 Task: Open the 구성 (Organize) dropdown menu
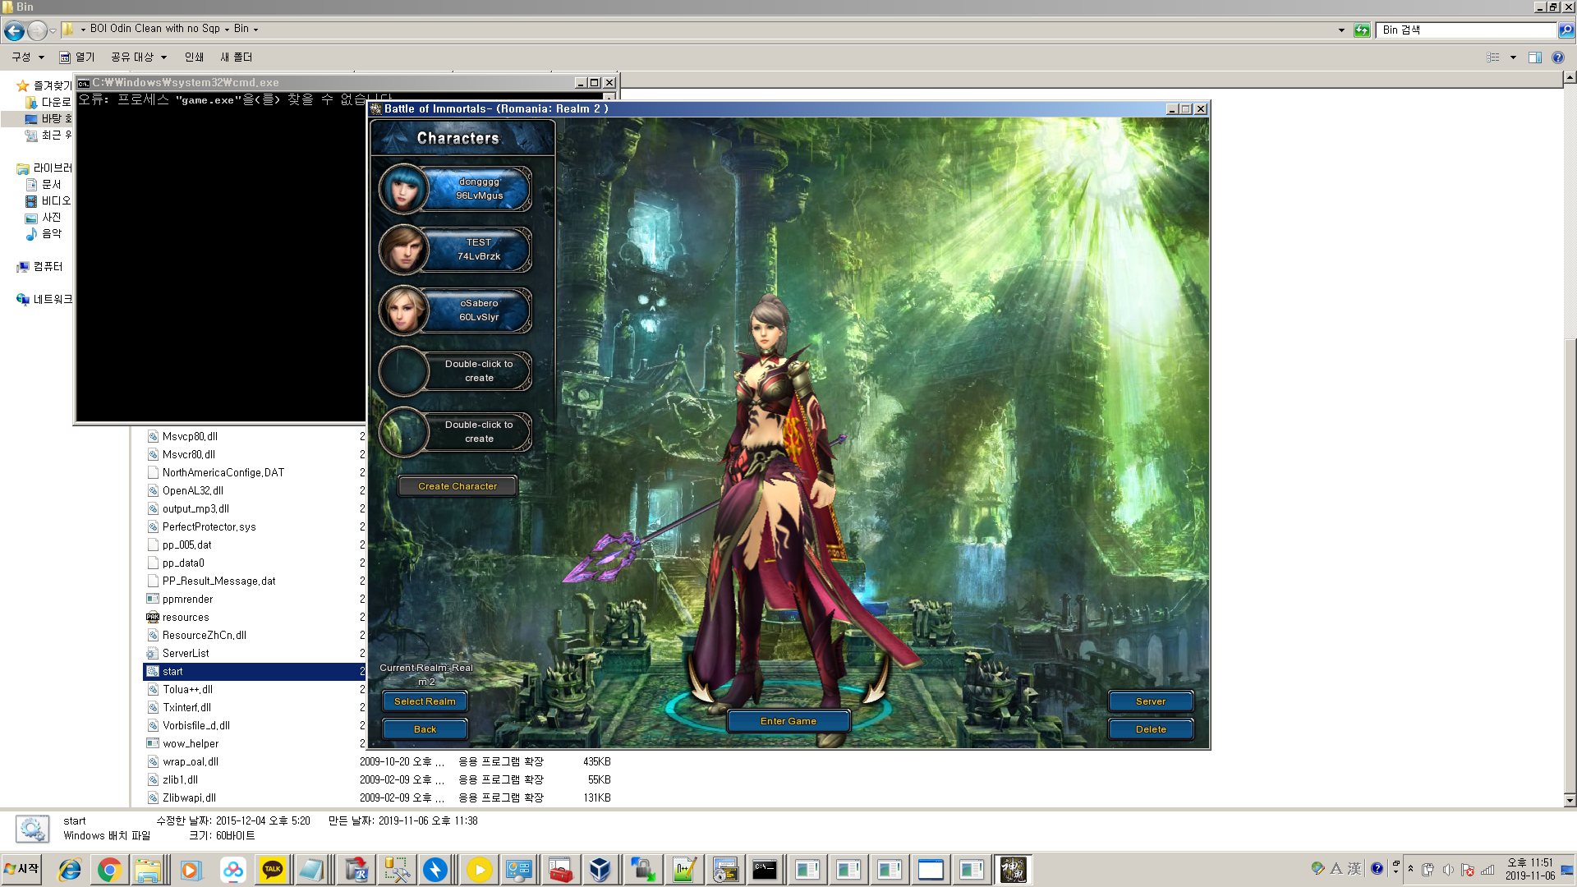pos(28,57)
